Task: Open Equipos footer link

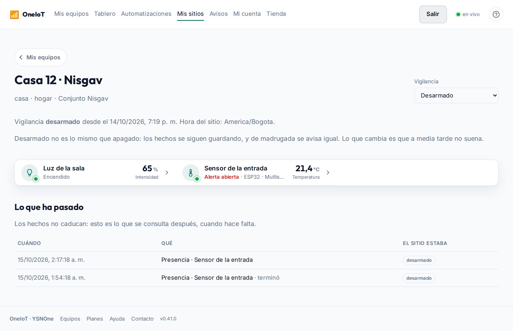Action: pyautogui.click(x=70, y=319)
